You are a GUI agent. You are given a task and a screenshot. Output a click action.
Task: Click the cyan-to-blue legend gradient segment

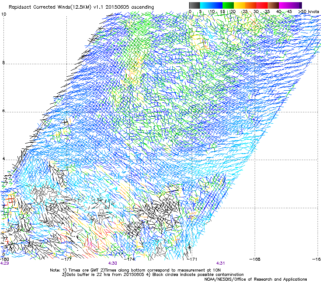(x=211, y=5)
